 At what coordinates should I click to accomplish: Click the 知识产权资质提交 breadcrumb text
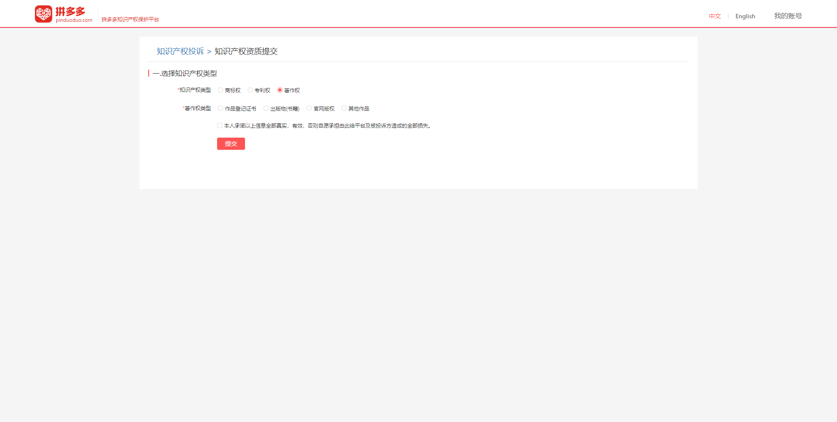pyautogui.click(x=246, y=51)
